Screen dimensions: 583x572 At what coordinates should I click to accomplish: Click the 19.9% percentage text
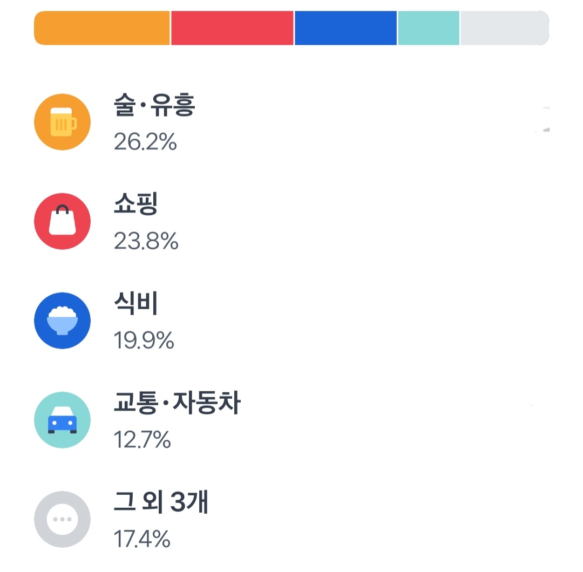(144, 341)
